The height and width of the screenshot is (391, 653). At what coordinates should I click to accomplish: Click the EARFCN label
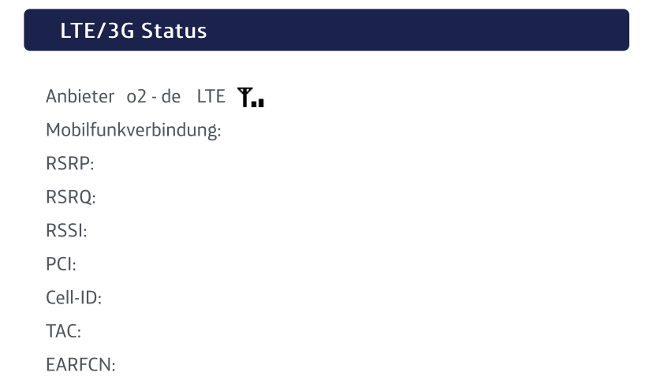click(80, 365)
